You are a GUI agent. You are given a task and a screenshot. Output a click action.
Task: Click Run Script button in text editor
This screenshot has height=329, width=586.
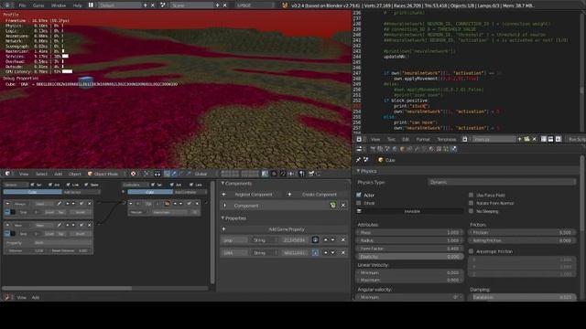[576, 139]
